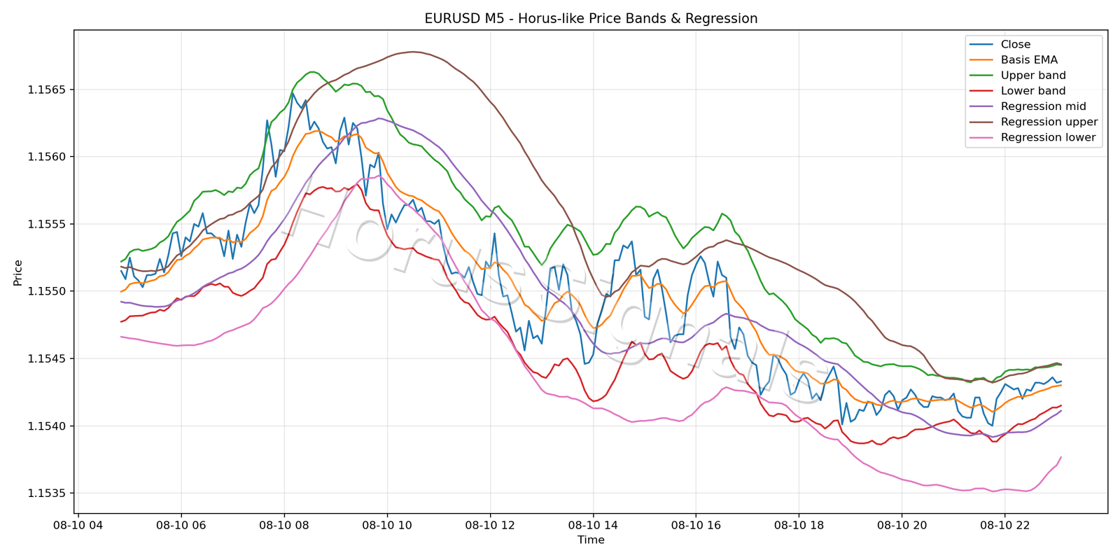The width and height of the screenshot is (1120, 560).
Task: Select the 'Regression upper' legend entry
Action: (x=1049, y=122)
